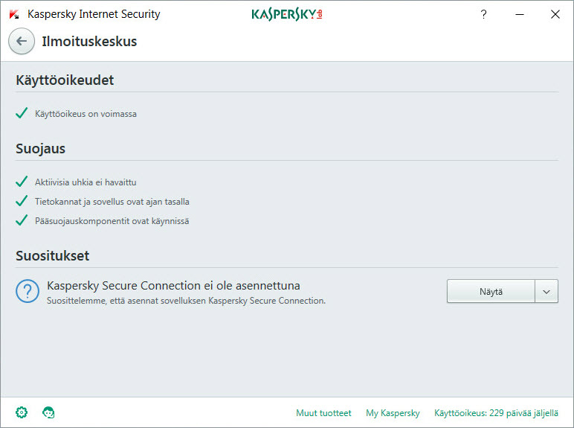Open settings via the gear icon
Screen dimensions: 574x428
pyautogui.click(x=22, y=412)
